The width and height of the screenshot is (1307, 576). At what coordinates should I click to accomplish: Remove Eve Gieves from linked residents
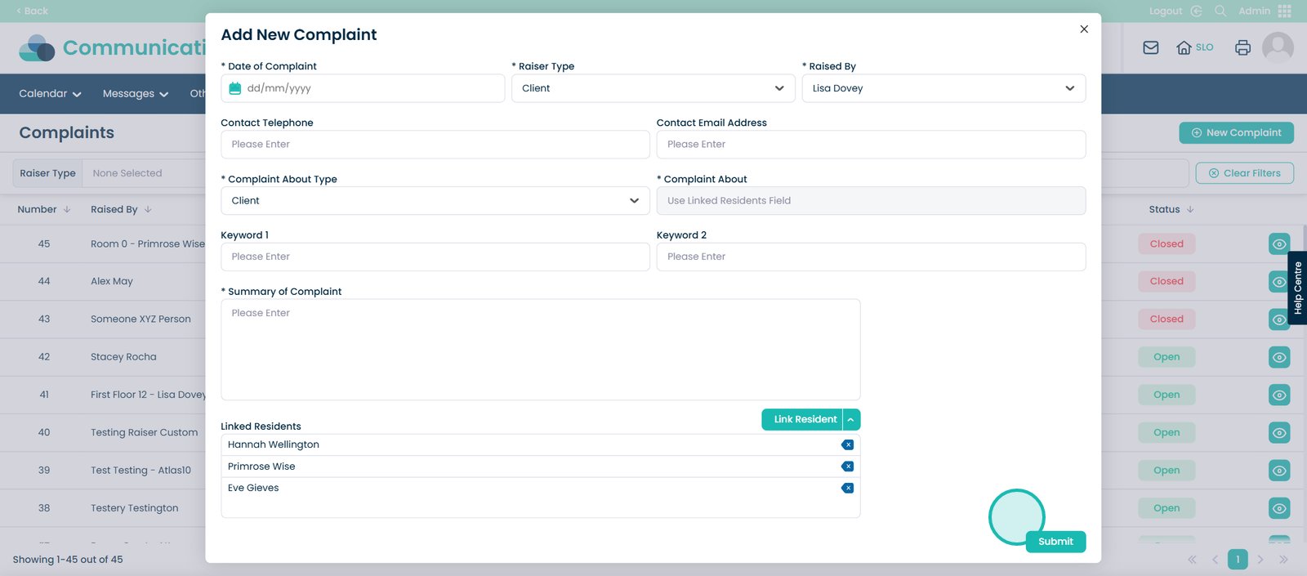847,488
